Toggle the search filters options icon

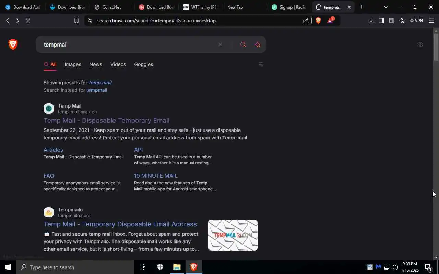point(261,64)
